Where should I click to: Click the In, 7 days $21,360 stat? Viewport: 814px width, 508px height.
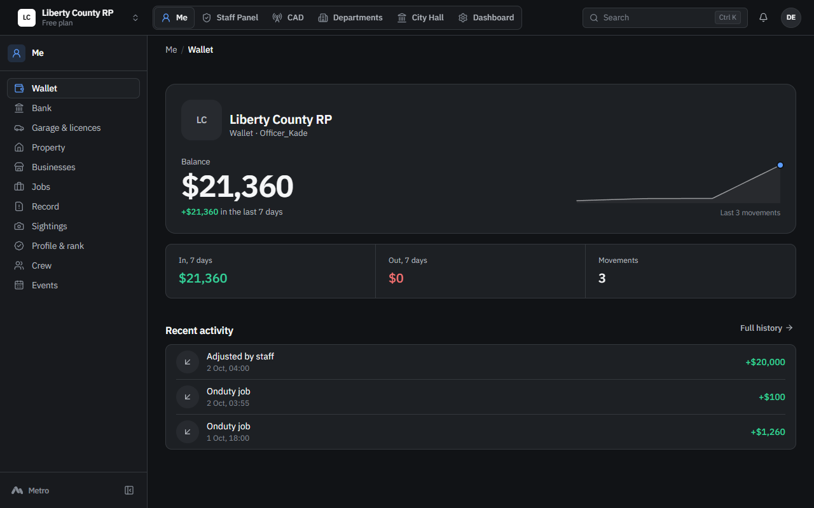coord(270,271)
